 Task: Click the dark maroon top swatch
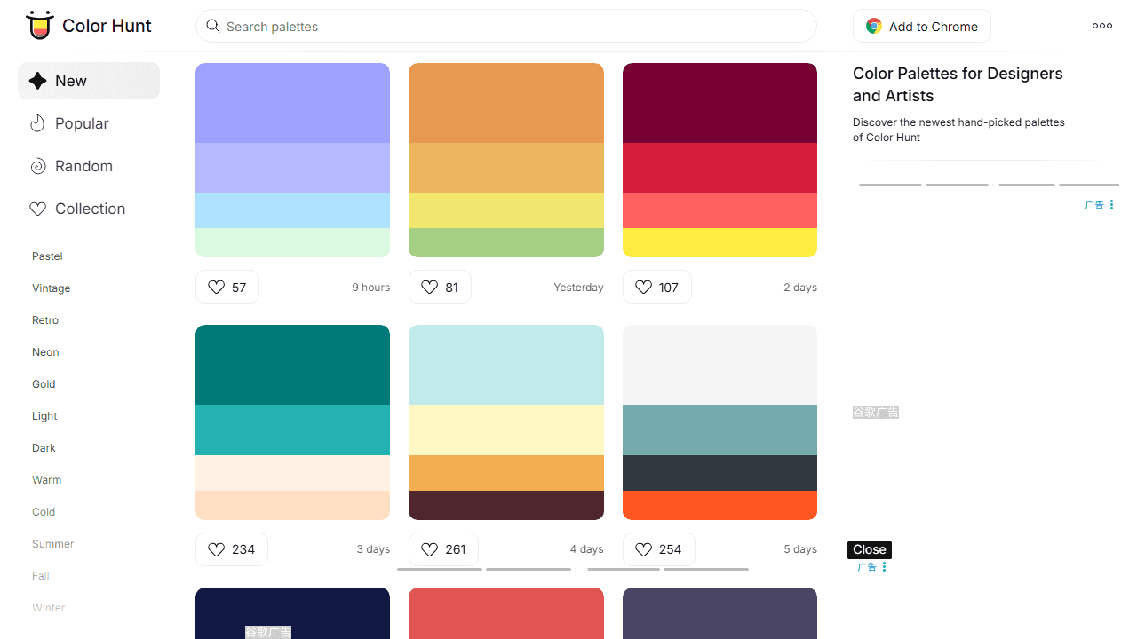720,103
